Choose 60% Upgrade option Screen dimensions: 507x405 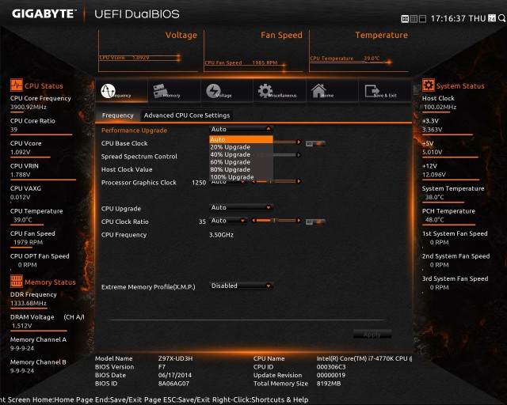(x=241, y=162)
